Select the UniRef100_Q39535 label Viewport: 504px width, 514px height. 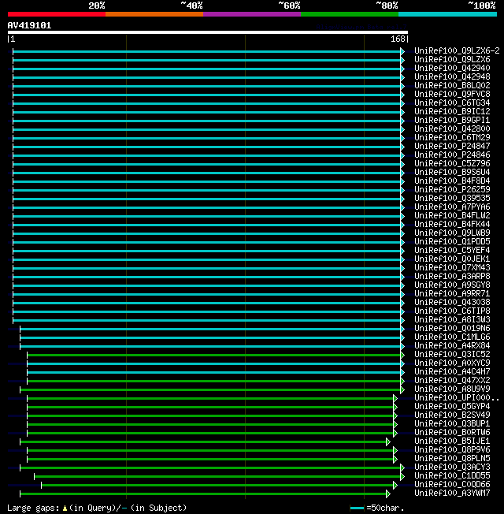[452, 199]
